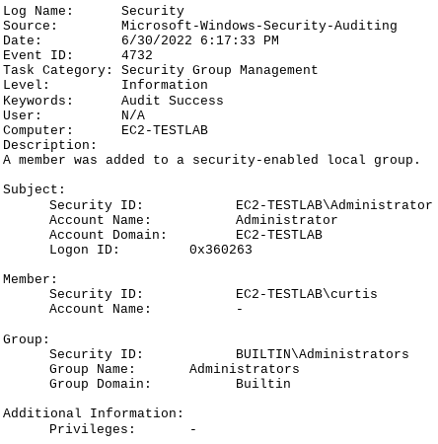Select Subject Security ID EC2-TESTLAB\Administrator
438x444 pixels.
[x=333, y=205]
